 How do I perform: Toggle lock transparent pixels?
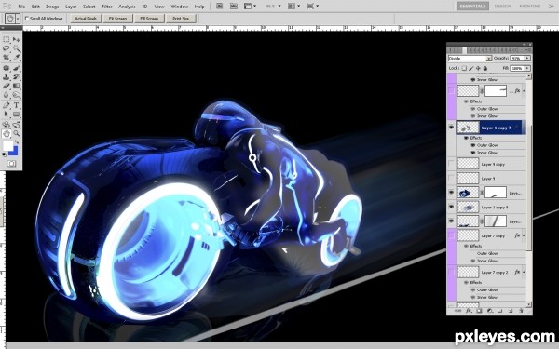tap(464, 68)
